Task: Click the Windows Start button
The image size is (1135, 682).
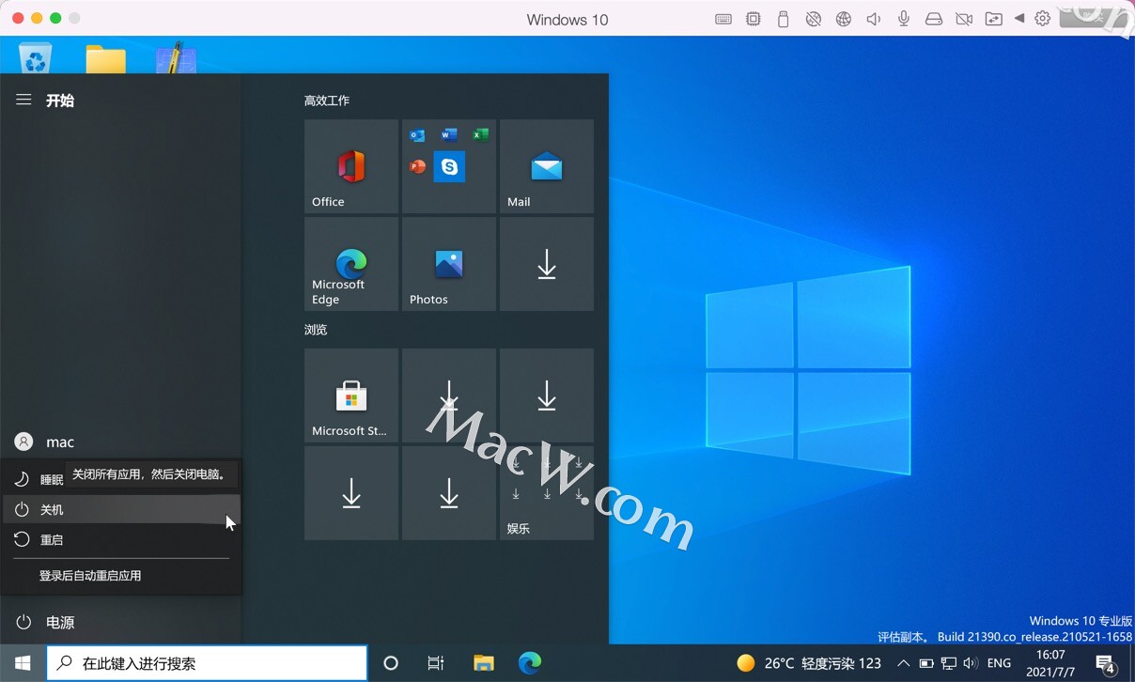Action: coord(23,663)
